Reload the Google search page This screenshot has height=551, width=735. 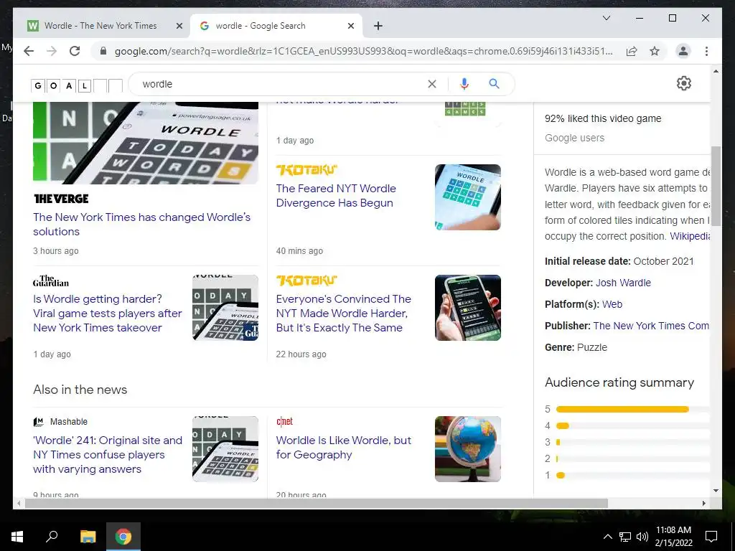(x=75, y=51)
